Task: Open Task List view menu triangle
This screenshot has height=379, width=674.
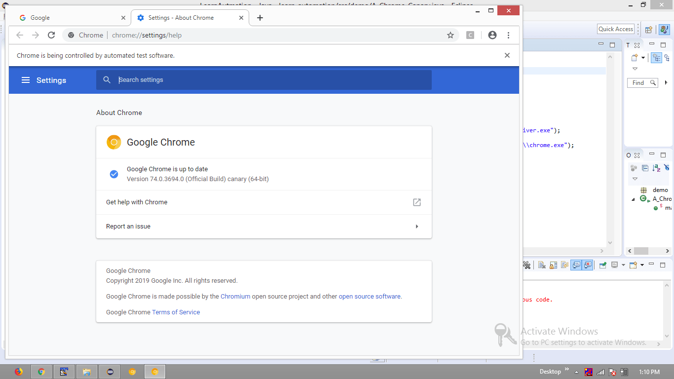Action: [x=635, y=69]
